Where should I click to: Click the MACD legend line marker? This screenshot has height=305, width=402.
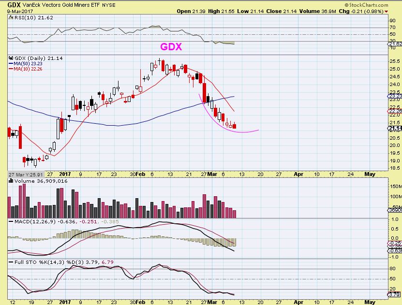(11, 221)
